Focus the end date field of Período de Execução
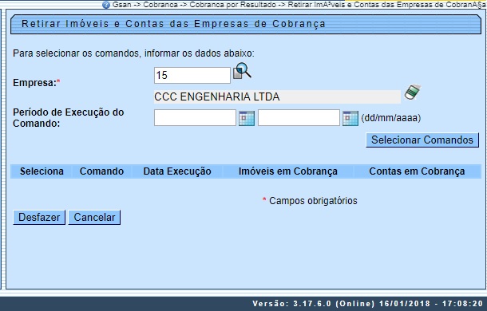The width and height of the screenshot is (487, 311). [299, 118]
